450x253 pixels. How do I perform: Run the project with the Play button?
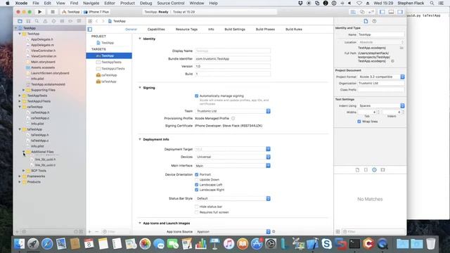[x=39, y=12]
